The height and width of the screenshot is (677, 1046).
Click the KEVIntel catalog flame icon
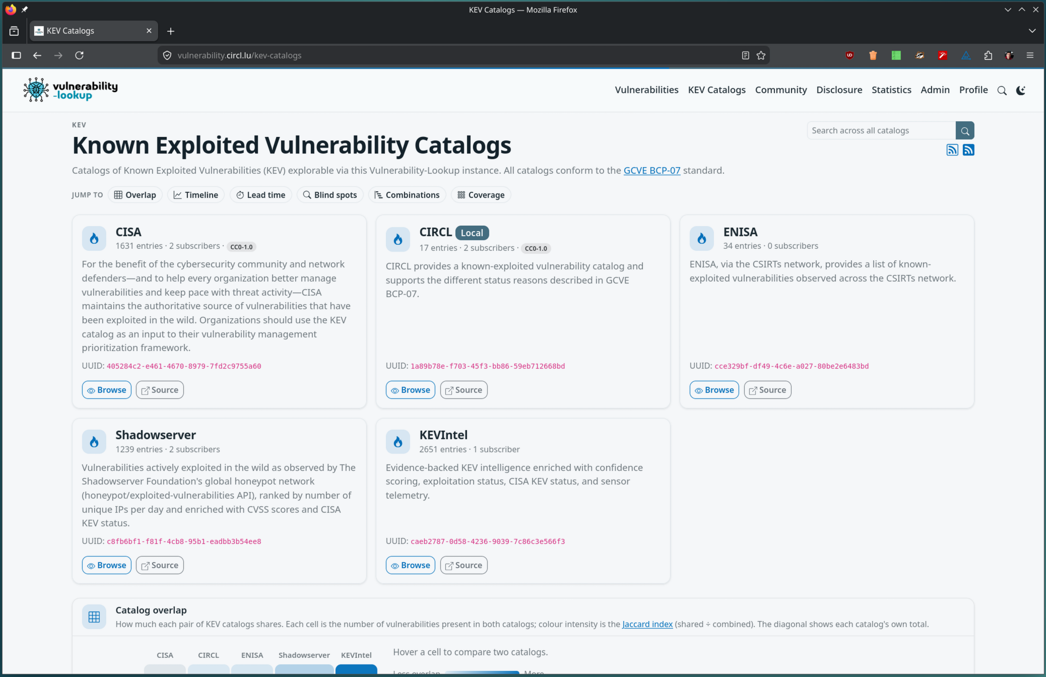(398, 442)
